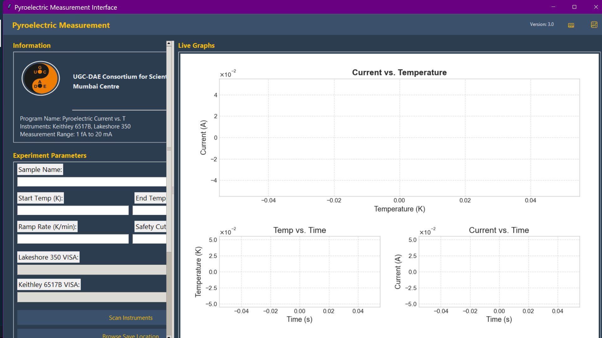Click the Temp vs. Time plot area
This screenshot has width=602, height=338.
coord(299,272)
